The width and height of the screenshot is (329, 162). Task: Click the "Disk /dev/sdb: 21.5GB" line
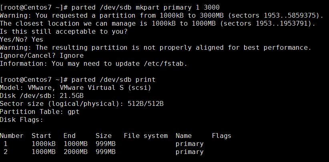42,95
